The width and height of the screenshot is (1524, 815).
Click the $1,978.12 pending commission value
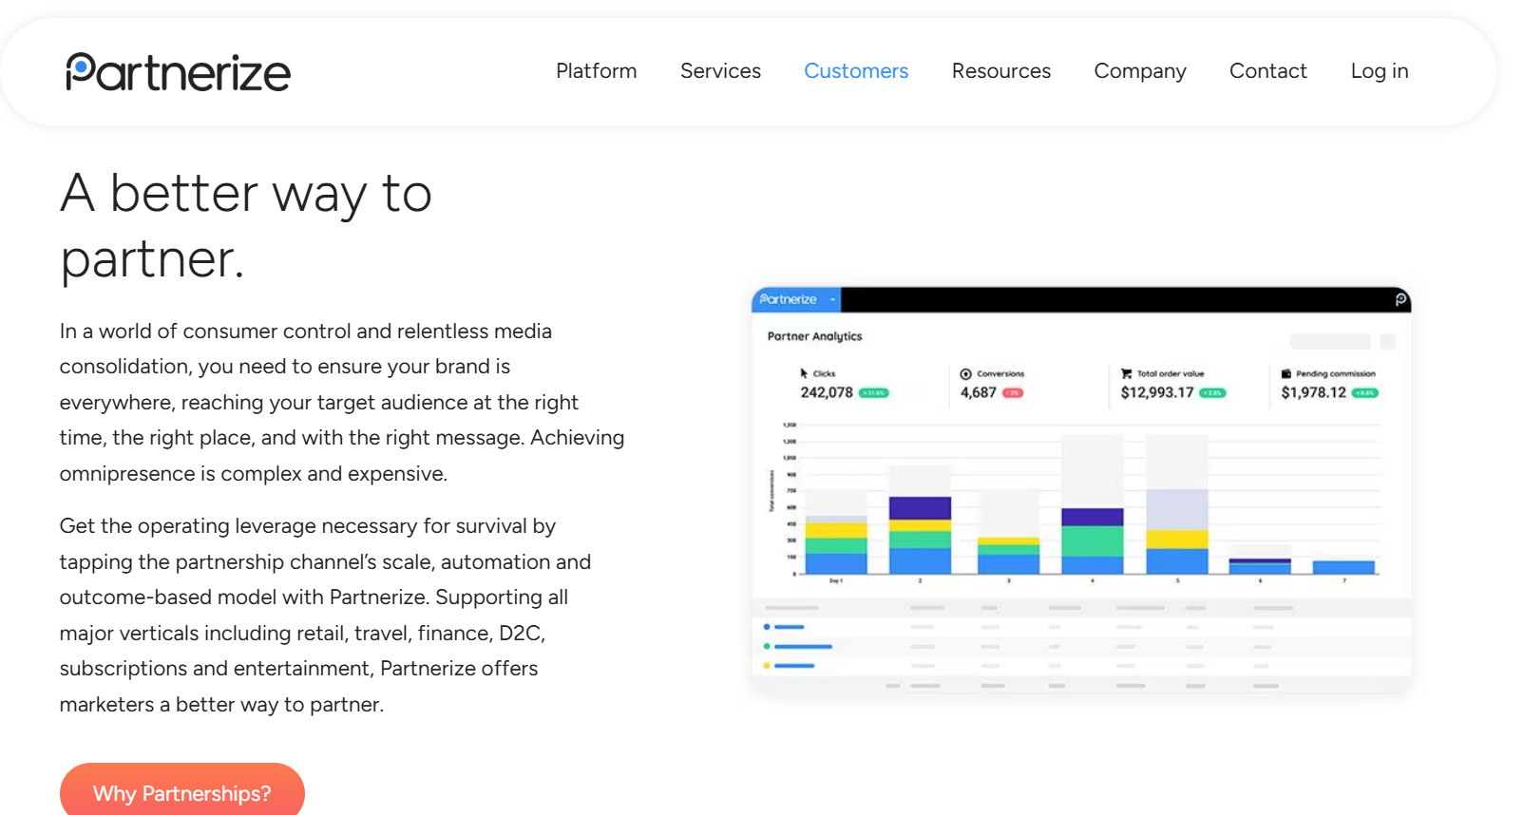(1313, 392)
